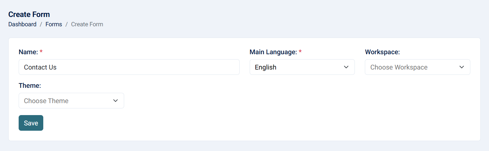This screenshot has width=489, height=151.
Task: Click the slash separator after Dashboard
Action: tap(41, 24)
